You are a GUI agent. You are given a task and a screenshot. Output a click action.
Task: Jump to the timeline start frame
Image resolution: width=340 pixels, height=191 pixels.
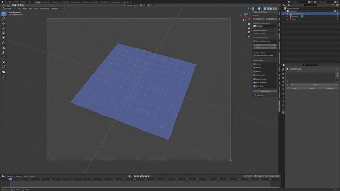(x=135, y=176)
